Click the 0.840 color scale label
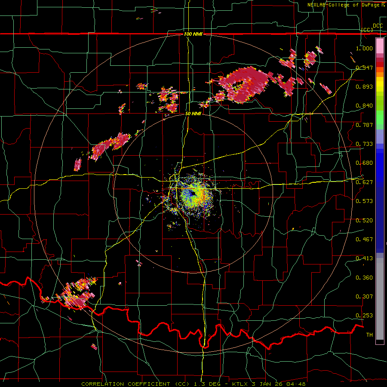 [x=364, y=106]
